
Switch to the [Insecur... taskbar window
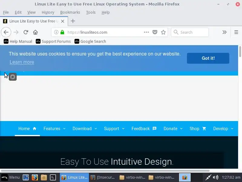(x=103, y=177)
